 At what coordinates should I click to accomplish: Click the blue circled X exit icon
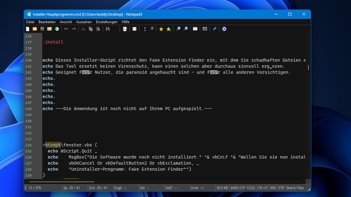pos(224,29)
